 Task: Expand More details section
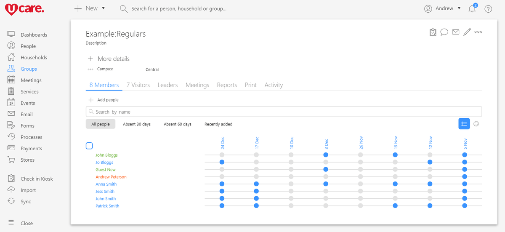pyautogui.click(x=109, y=59)
